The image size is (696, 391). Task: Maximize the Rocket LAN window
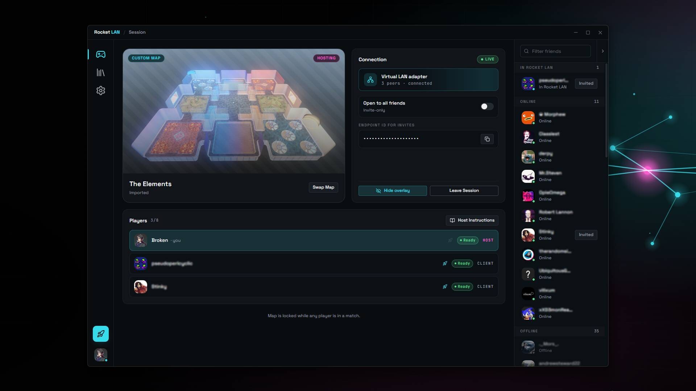588,33
